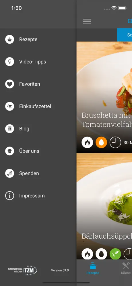Tap the Tumorzentrum München TZM logo
Screen dimensions: 132x286
pyautogui.click(x=22, y=270)
